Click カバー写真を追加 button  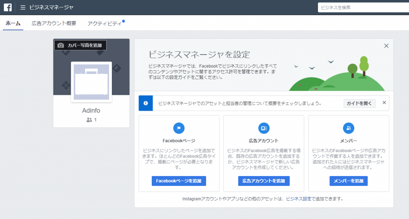pos(80,45)
